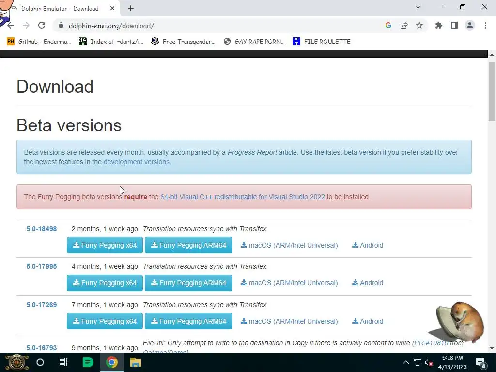Focus the dolphin-emu.org address bar
496x372 pixels.
click(x=218, y=26)
